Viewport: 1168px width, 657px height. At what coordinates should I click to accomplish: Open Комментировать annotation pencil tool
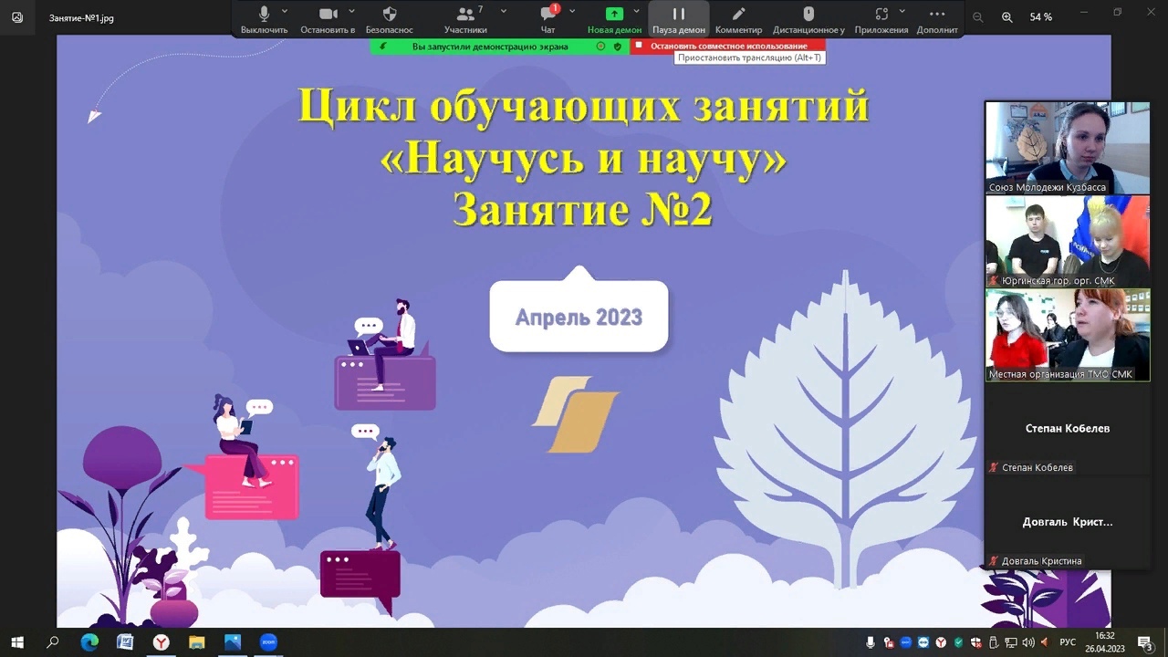[x=738, y=20]
